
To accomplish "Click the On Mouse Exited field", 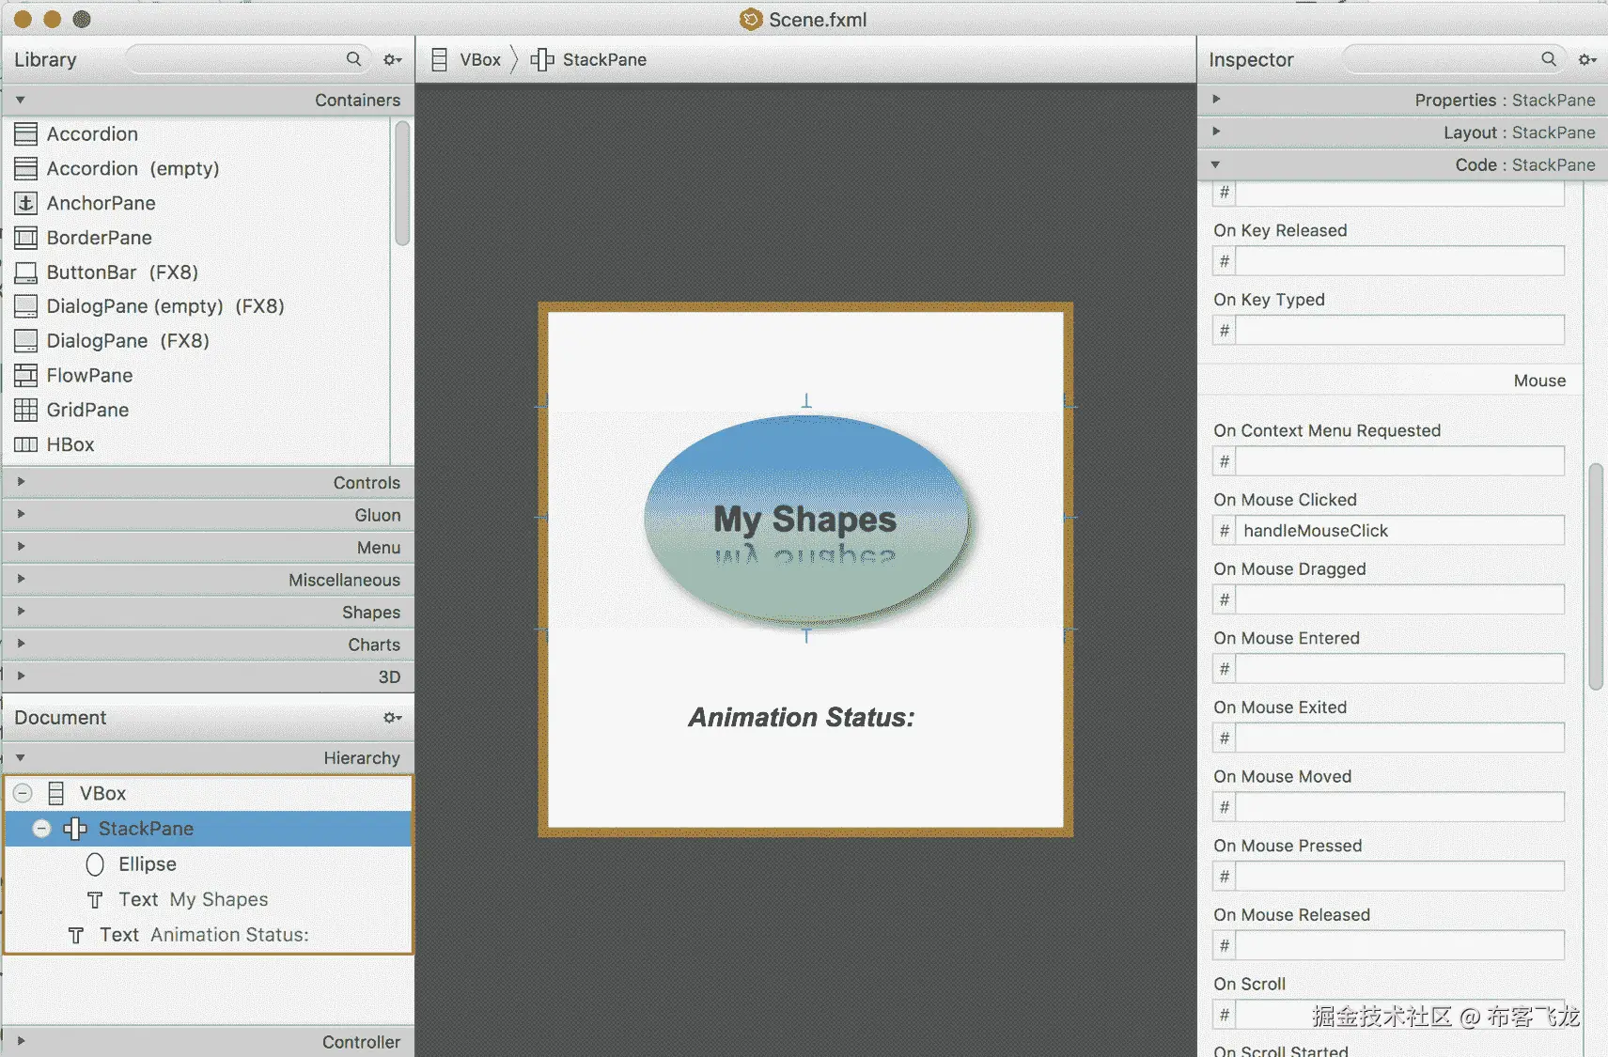I will [x=1399, y=738].
